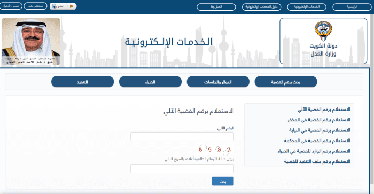
Task: Click the orange play icon in listen widget
Action: 72,6
